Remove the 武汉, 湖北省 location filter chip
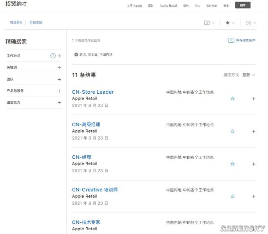Viewport: 268px width, 234px height. pos(76,54)
